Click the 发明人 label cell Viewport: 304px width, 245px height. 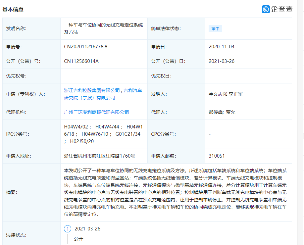pyautogui.click(x=176, y=94)
